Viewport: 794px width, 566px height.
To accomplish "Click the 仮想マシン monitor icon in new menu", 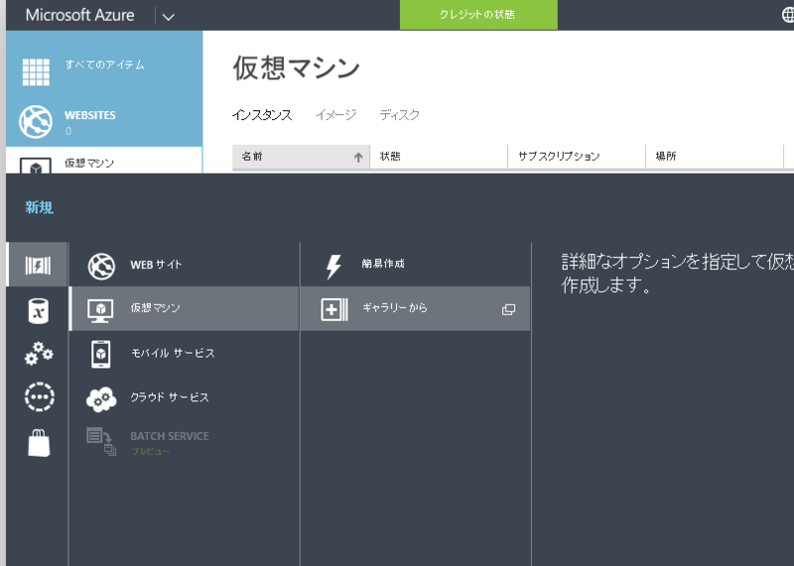I will 100,310.
